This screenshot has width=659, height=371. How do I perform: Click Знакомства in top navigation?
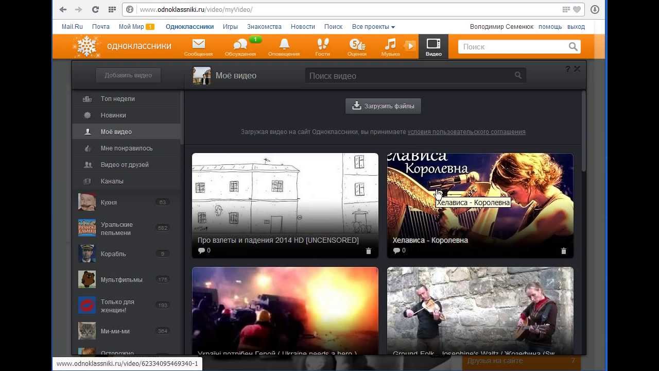(264, 26)
